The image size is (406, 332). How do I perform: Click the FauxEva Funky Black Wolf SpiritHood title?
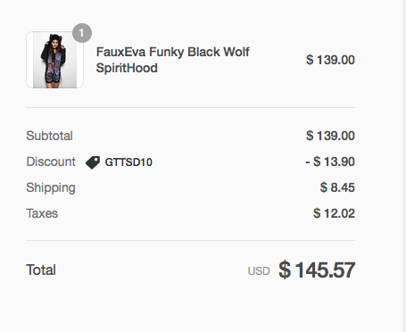(x=173, y=60)
